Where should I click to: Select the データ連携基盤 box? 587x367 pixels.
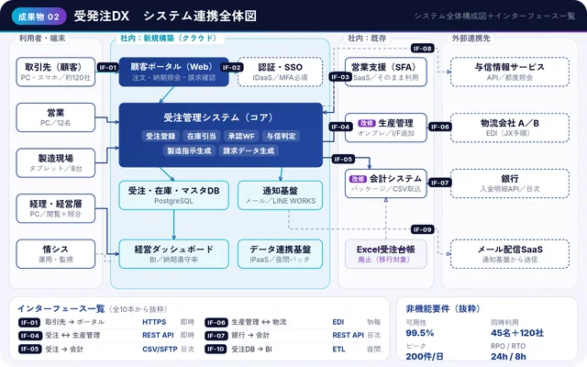tap(280, 254)
